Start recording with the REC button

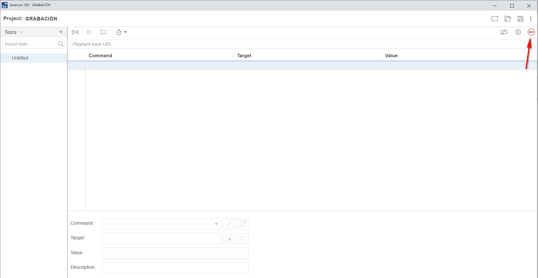point(531,32)
